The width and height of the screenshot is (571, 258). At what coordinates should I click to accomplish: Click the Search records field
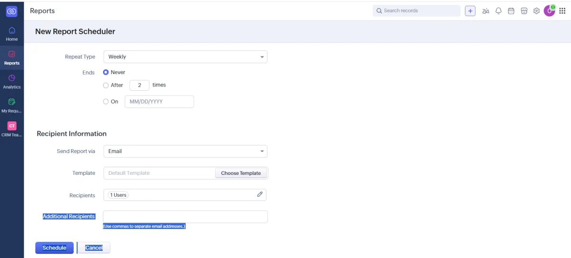(x=416, y=10)
